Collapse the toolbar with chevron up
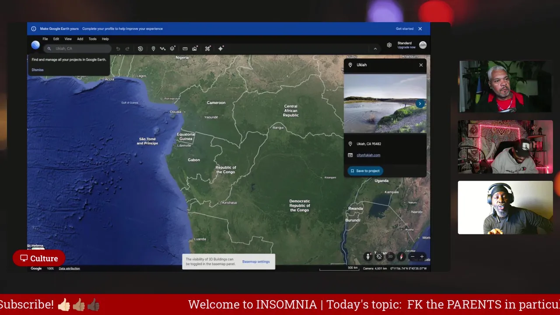Viewport: 560px width, 315px height. click(375, 49)
